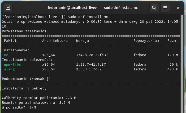This screenshot has width=186, height=113.
Task: Click the 'Rozm.' column header
Action: click(x=172, y=41)
